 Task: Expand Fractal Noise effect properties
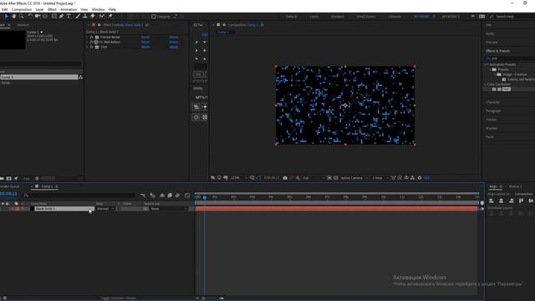point(87,37)
